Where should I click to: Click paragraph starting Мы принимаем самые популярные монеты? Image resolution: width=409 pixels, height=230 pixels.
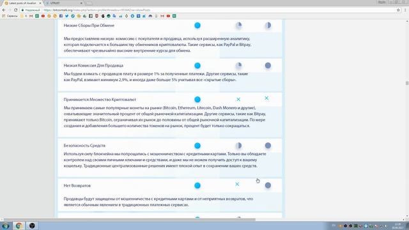tap(165, 116)
